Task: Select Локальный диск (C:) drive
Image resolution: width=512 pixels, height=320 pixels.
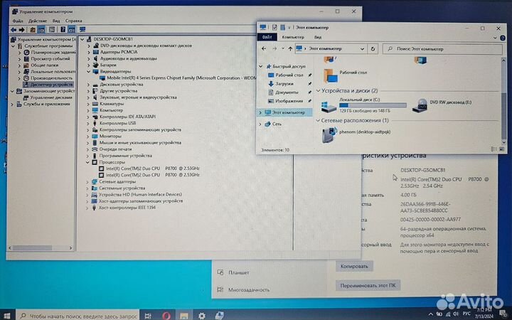Action: [x=364, y=105]
